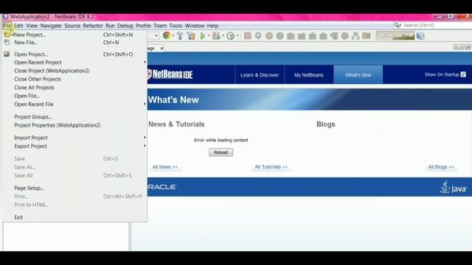Viewport: 472px width, 265px height.
Task: Open Project Properties (WebApplication2)
Action: click(74, 125)
